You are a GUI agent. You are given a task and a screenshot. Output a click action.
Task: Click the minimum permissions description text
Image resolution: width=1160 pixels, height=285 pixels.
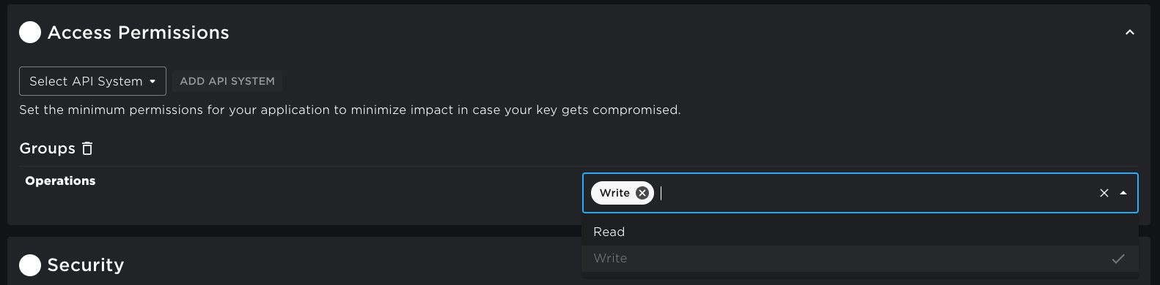[x=350, y=110]
